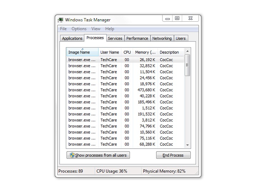
Task: Switch to the Networking tab
Action: pos(162,38)
